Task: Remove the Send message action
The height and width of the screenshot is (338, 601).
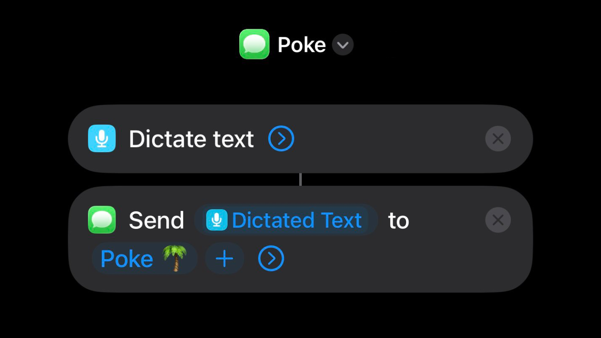Action: [x=498, y=220]
